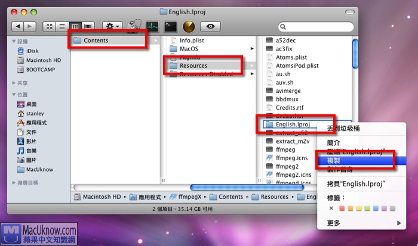
Task: Switch to column view
Action: [x=75, y=26]
